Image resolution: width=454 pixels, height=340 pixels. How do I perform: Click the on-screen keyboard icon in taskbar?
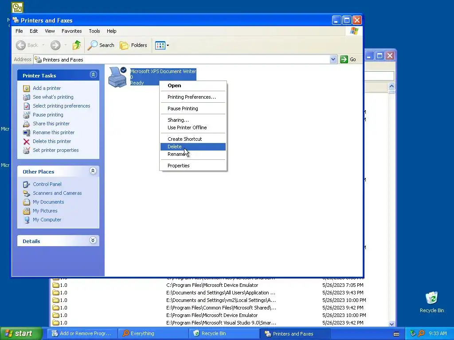pos(396,334)
